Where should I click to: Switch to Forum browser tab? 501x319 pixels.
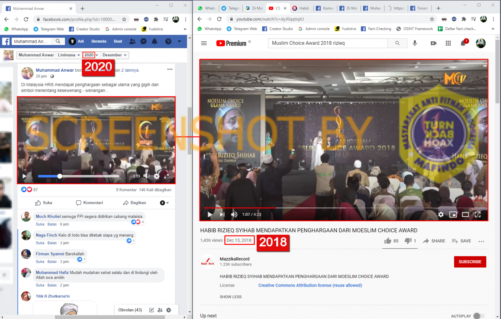click(420, 8)
